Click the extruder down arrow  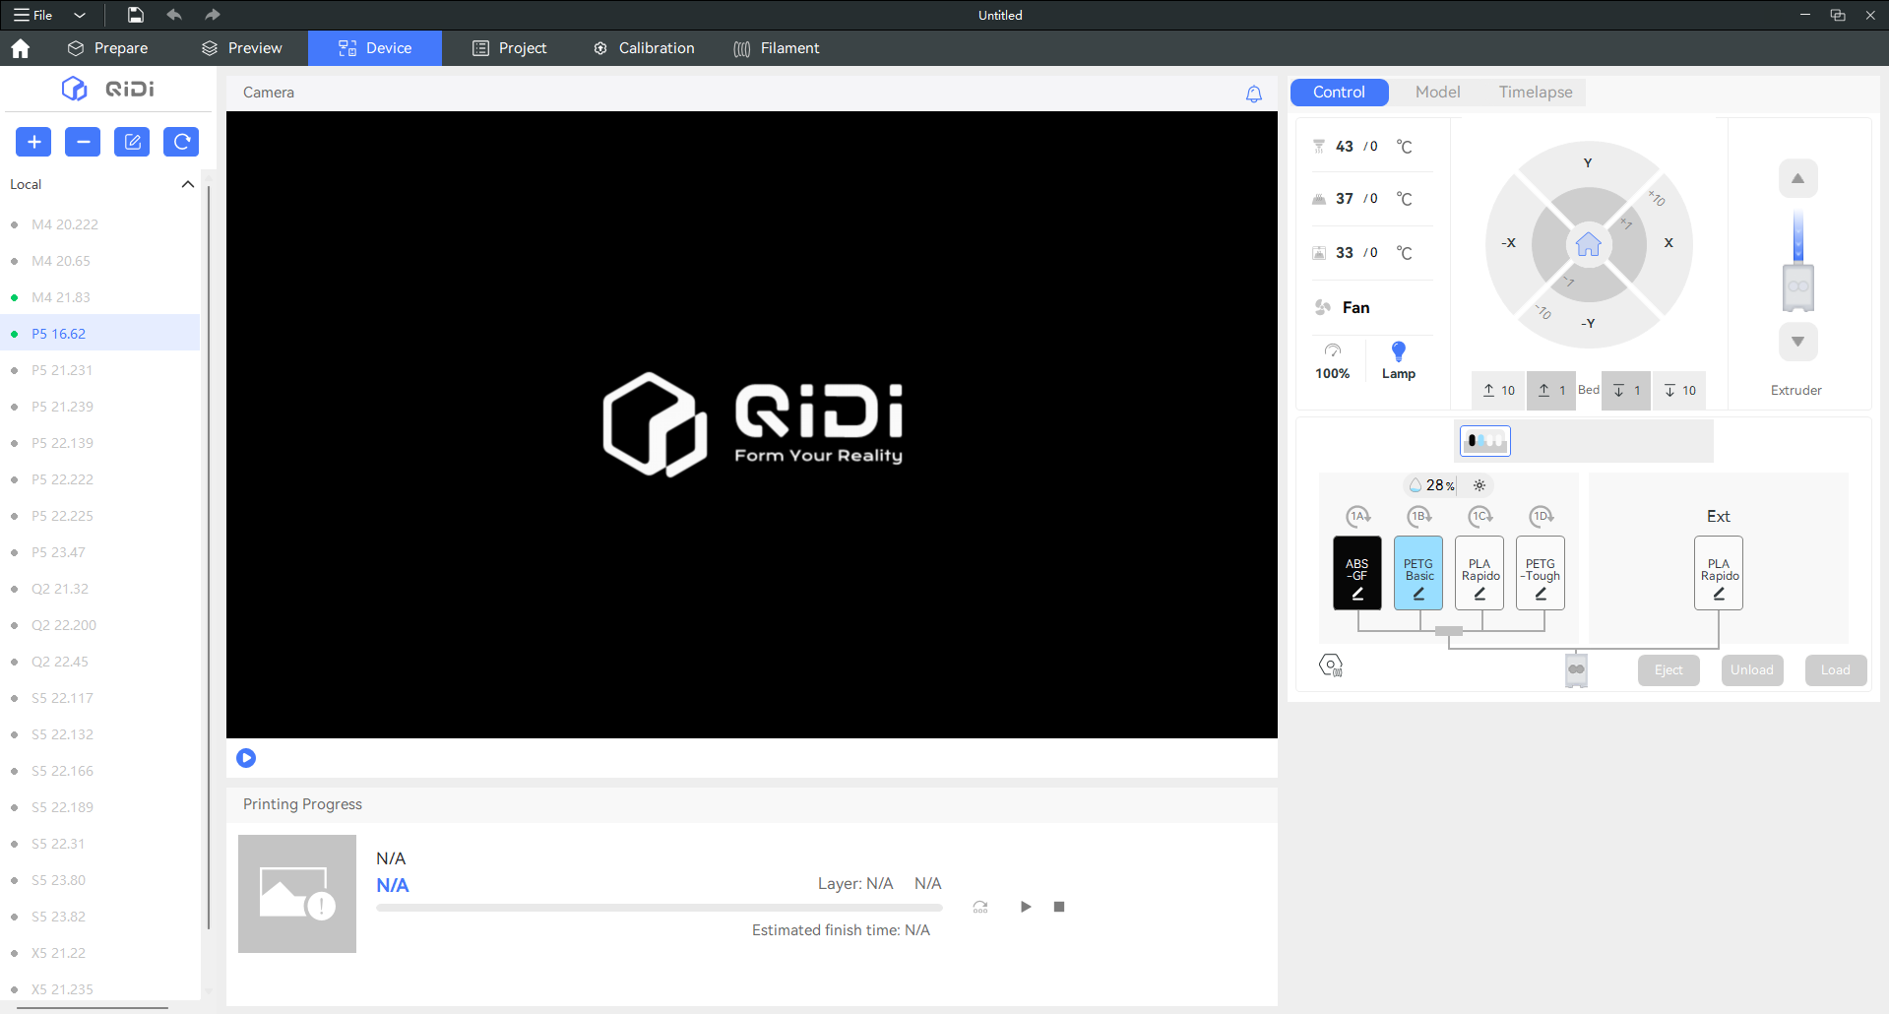coord(1797,342)
